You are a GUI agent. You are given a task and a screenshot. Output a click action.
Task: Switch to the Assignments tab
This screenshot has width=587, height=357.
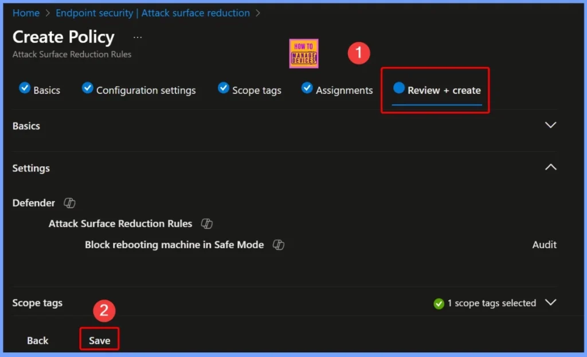click(343, 89)
